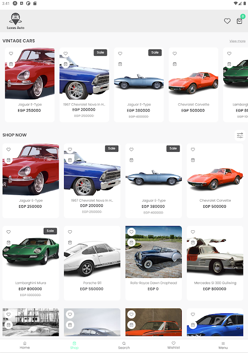Open the Rolls-Royce Dawn Drophead photo
The image size is (248, 353).
point(154,252)
